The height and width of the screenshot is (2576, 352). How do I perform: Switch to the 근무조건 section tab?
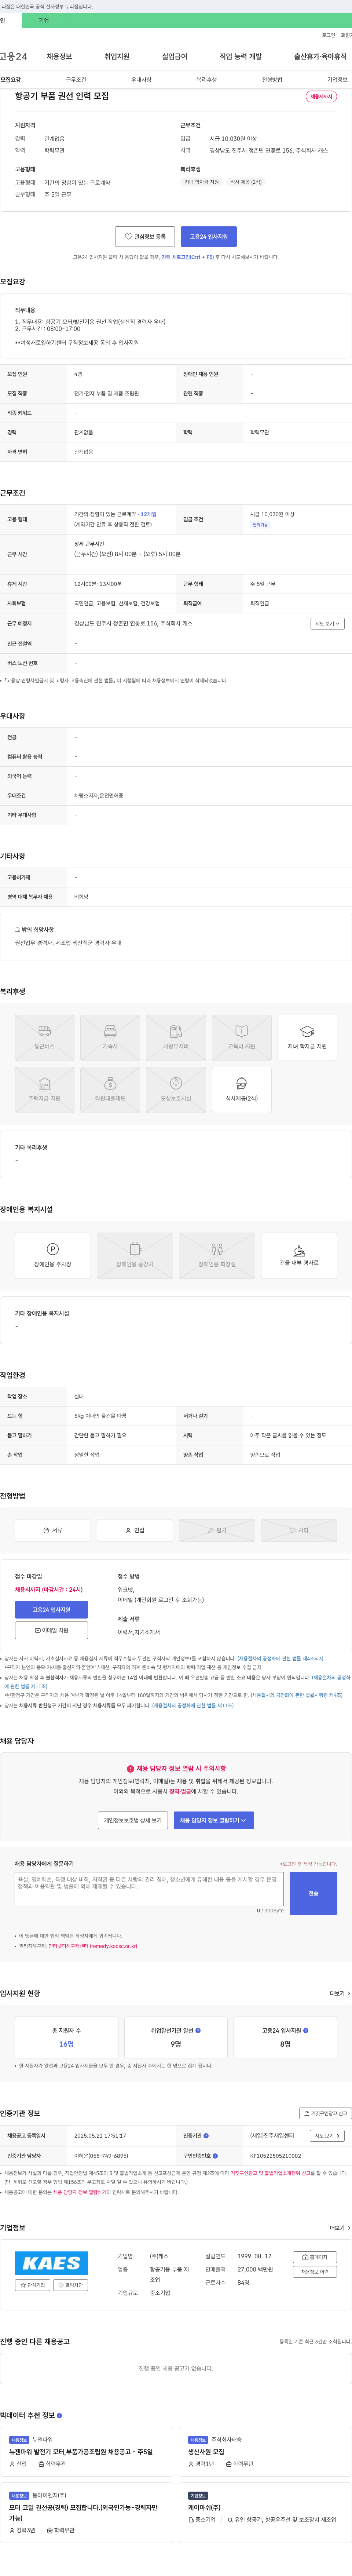point(76,80)
